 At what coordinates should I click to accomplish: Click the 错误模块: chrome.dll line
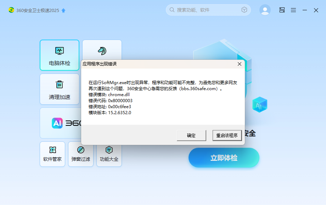click(109, 95)
